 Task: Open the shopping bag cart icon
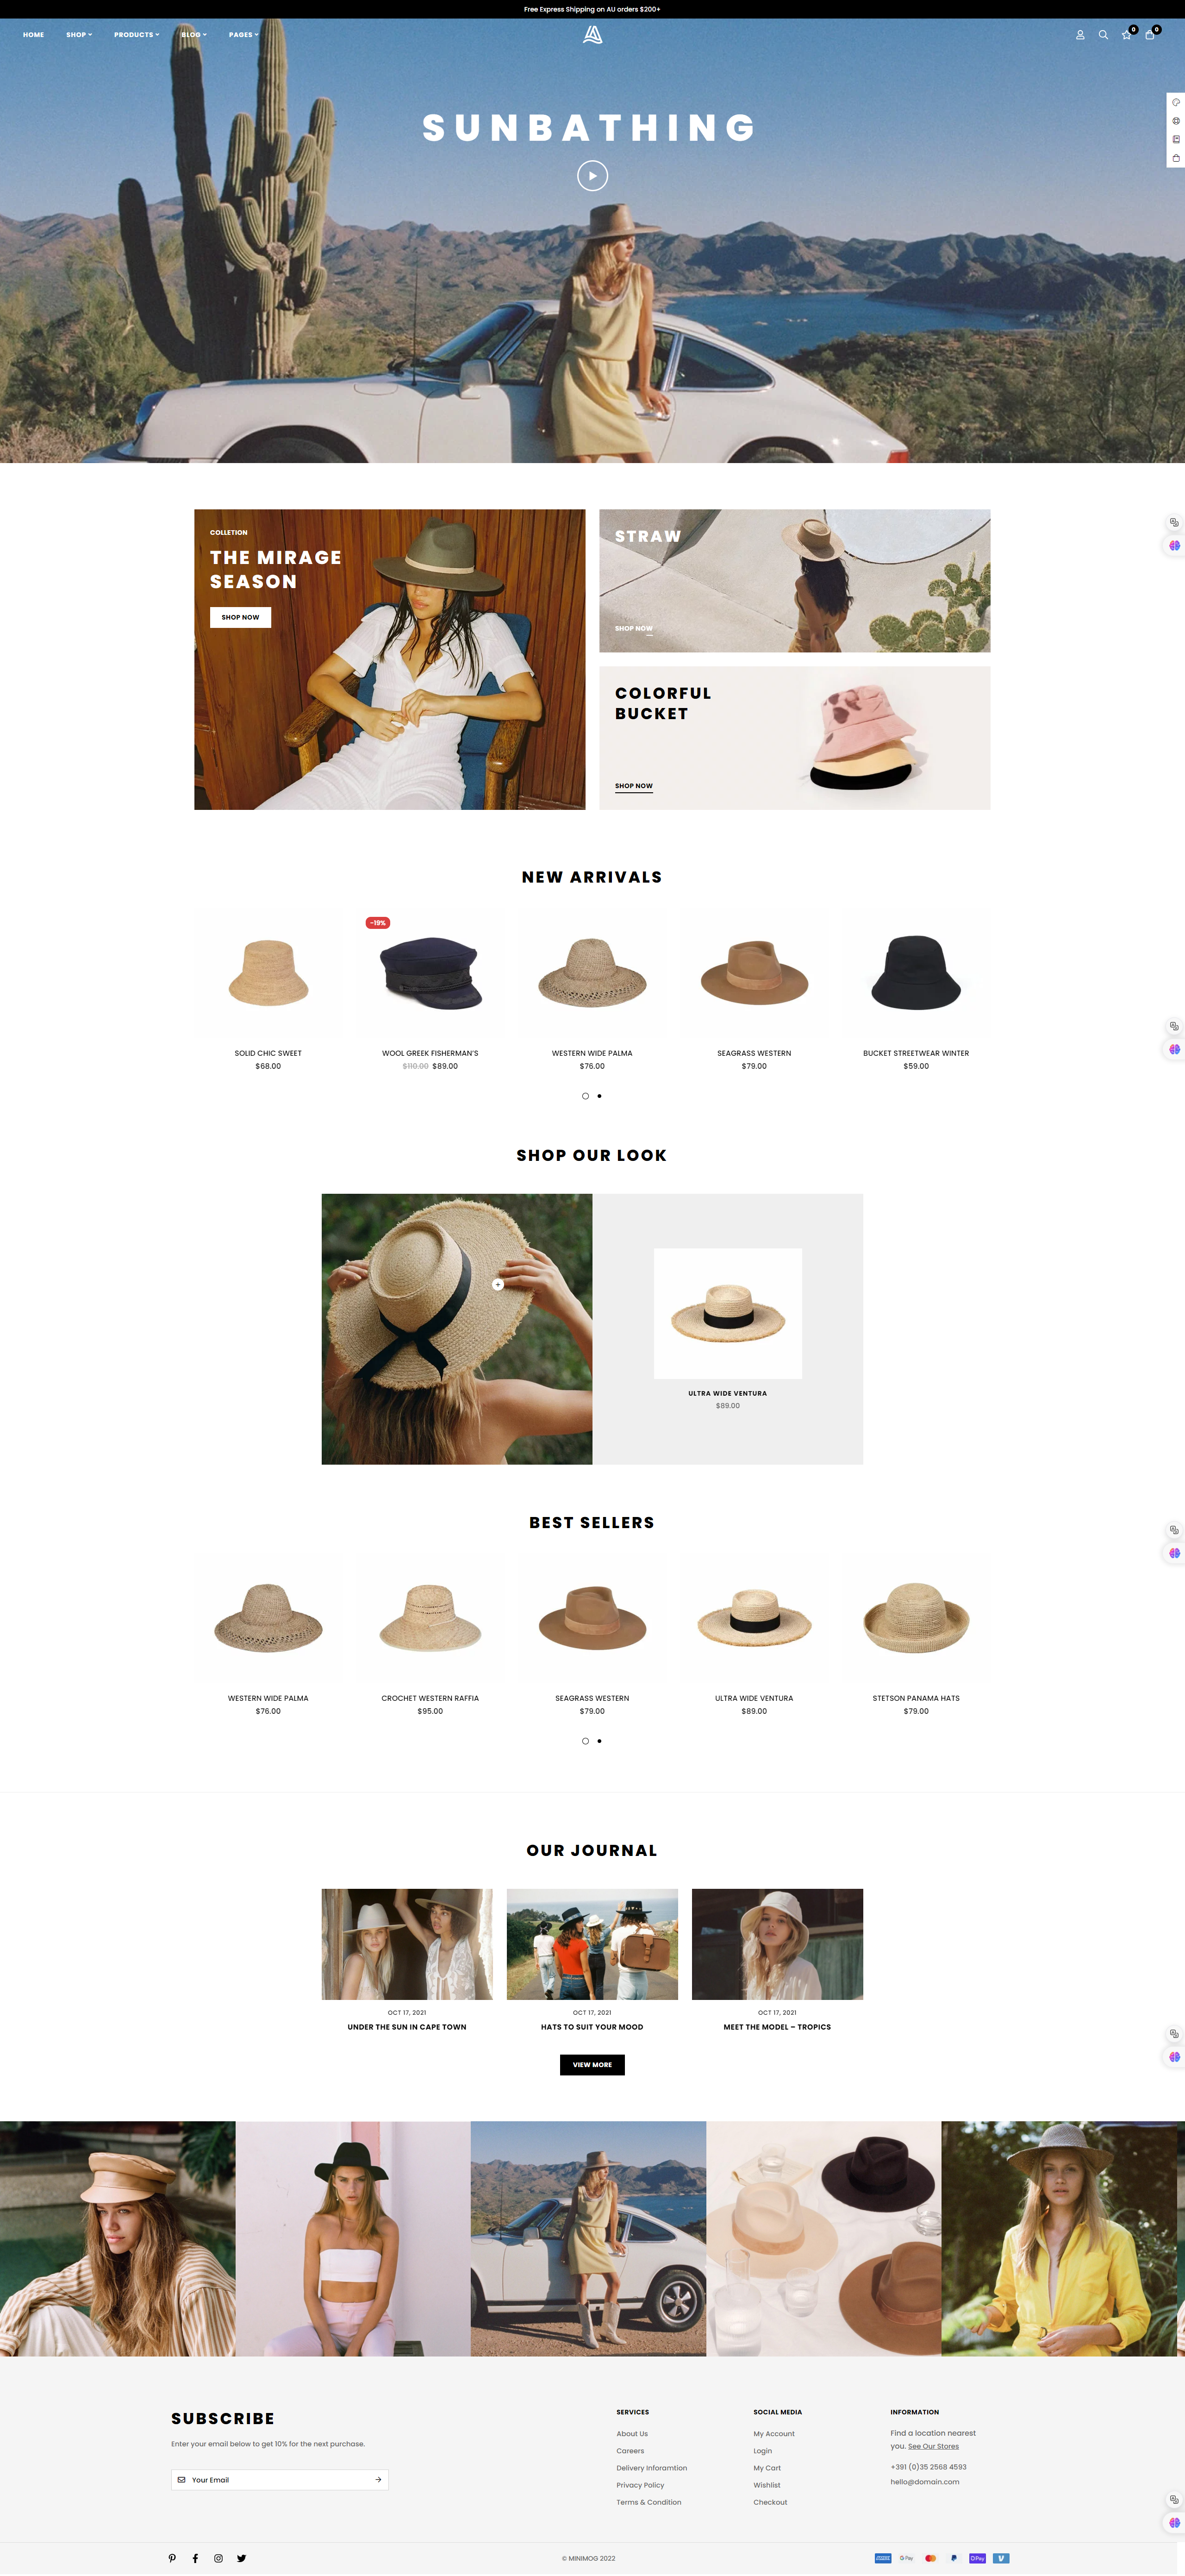coord(1149,35)
